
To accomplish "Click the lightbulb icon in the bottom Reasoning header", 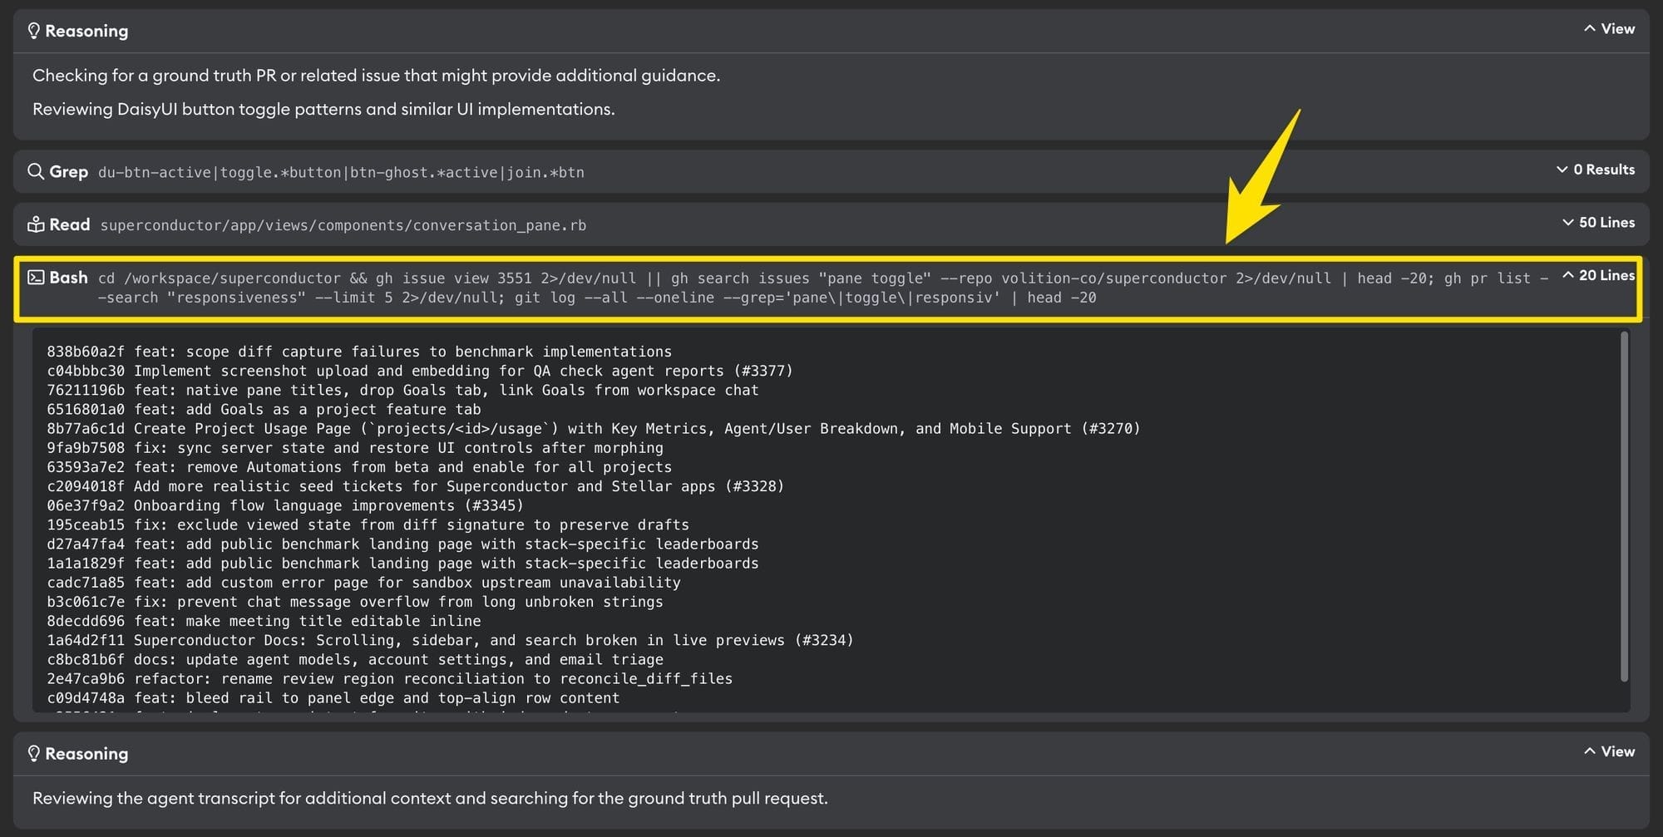I will (34, 753).
